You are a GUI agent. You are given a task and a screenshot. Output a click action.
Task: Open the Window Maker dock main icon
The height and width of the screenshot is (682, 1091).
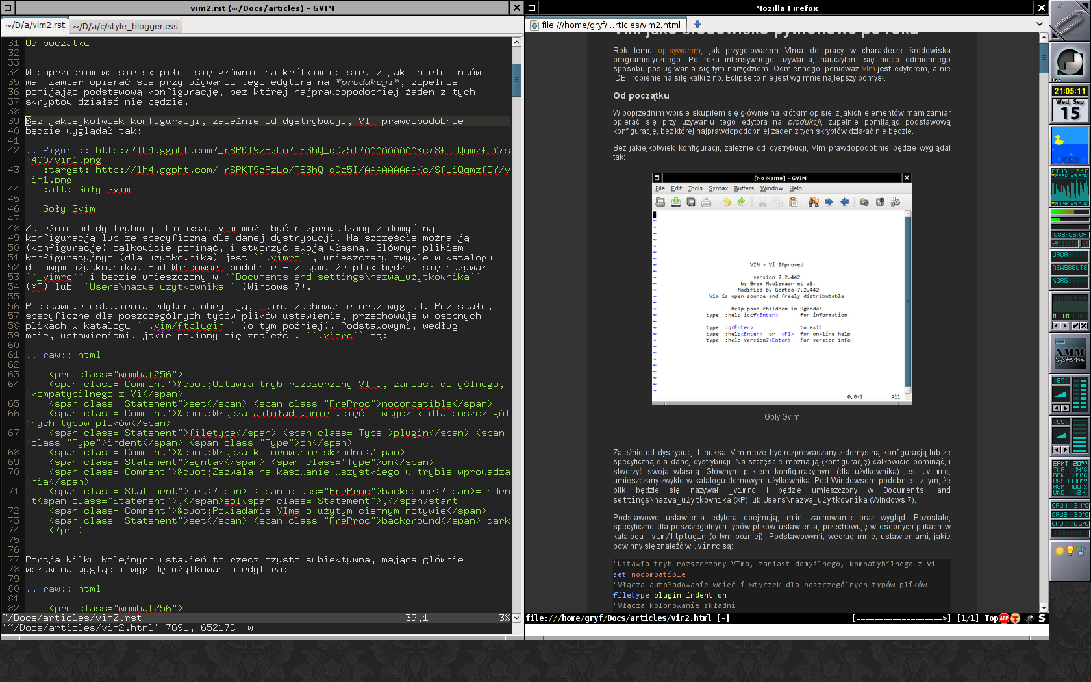coord(1070,62)
